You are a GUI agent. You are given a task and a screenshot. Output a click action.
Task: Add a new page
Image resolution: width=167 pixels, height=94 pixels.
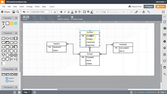[34, 92]
